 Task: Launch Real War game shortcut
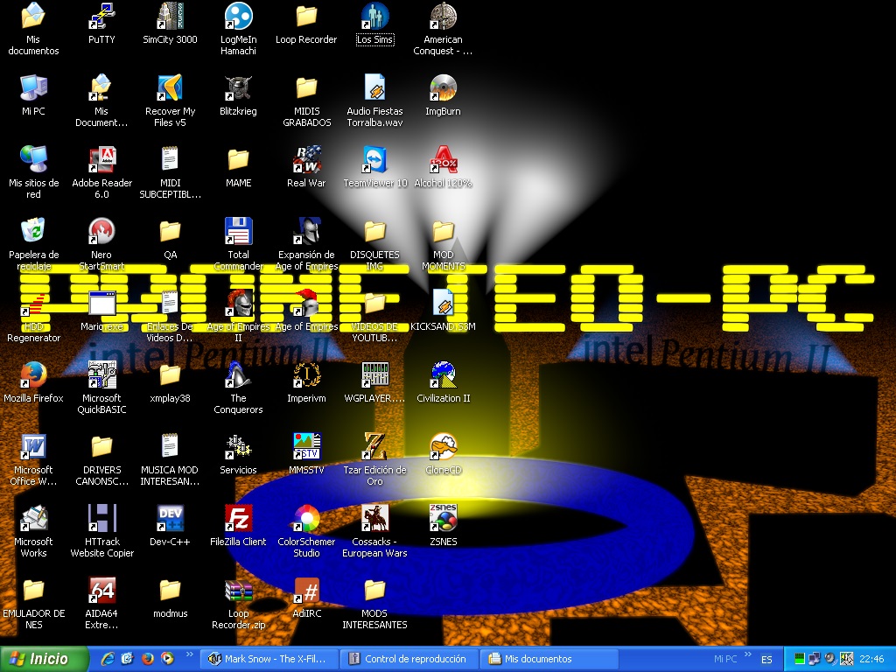pyautogui.click(x=306, y=168)
